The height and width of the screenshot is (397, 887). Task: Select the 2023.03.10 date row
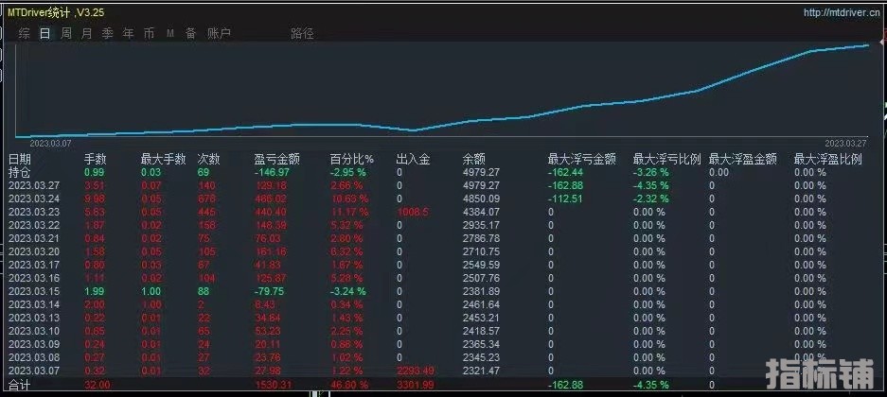tap(34, 332)
